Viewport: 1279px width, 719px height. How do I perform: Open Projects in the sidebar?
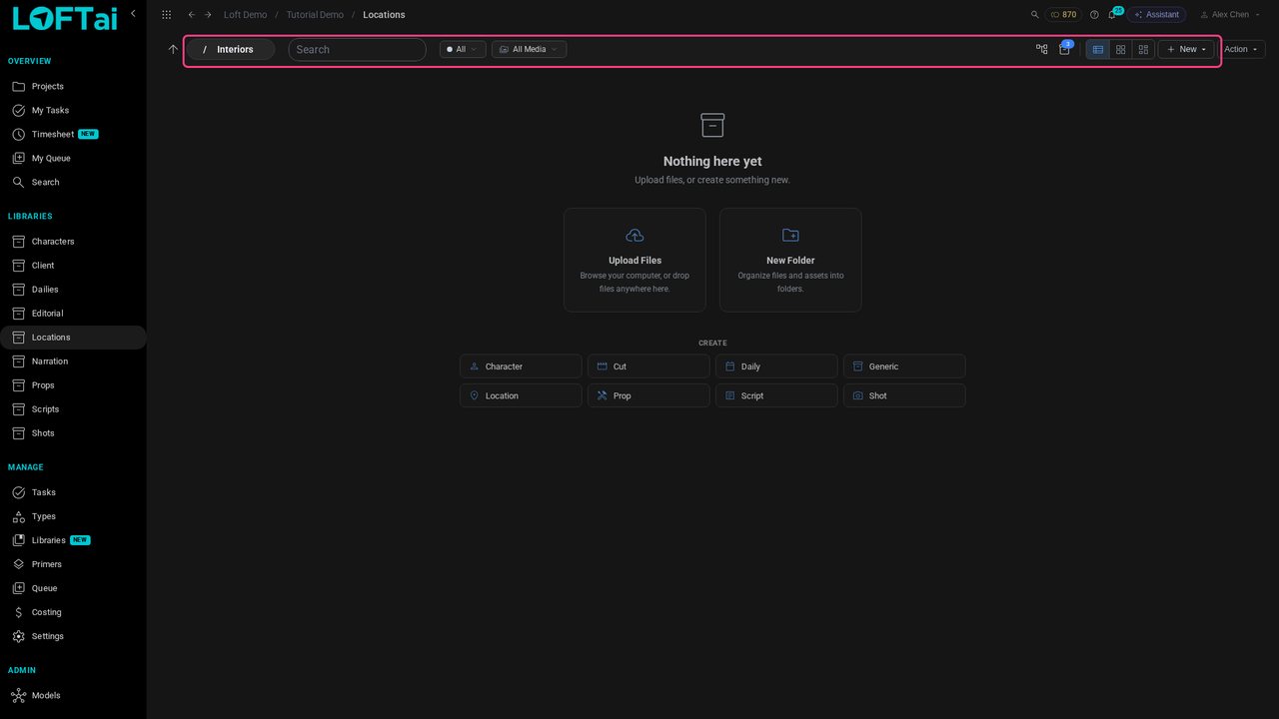[x=73, y=86]
